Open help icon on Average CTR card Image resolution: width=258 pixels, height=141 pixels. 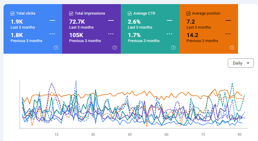click(173, 48)
